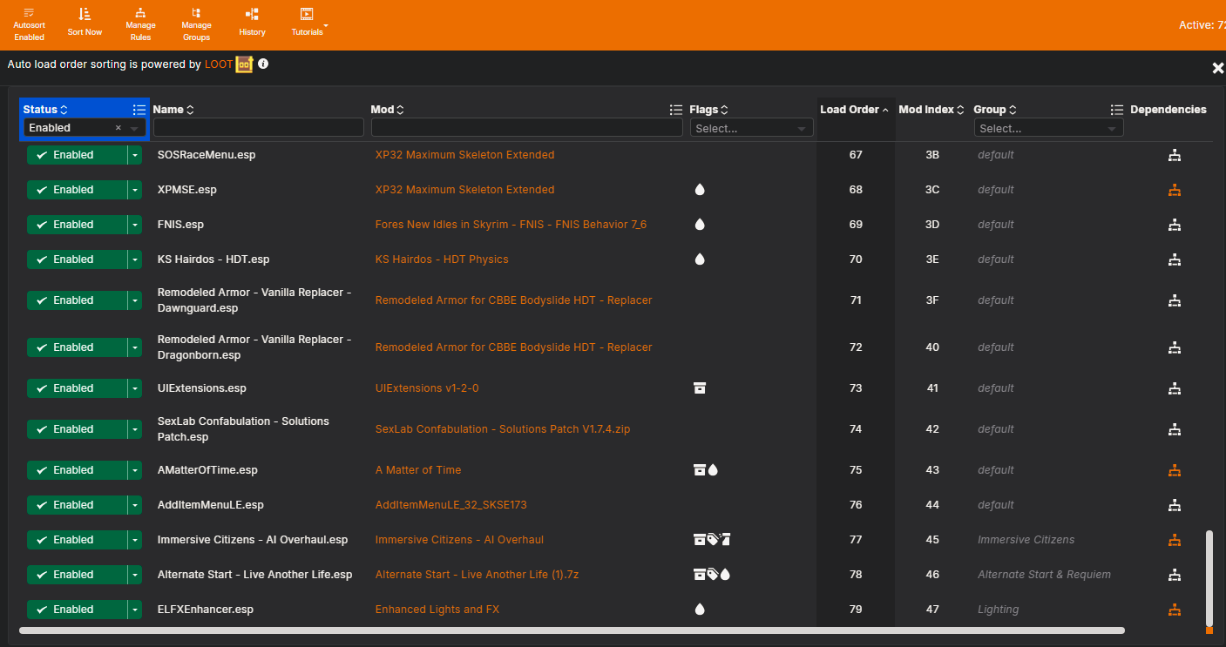Open the Fores New Idles in Skyrim mod link
The width and height of the screenshot is (1226, 647).
pos(511,225)
